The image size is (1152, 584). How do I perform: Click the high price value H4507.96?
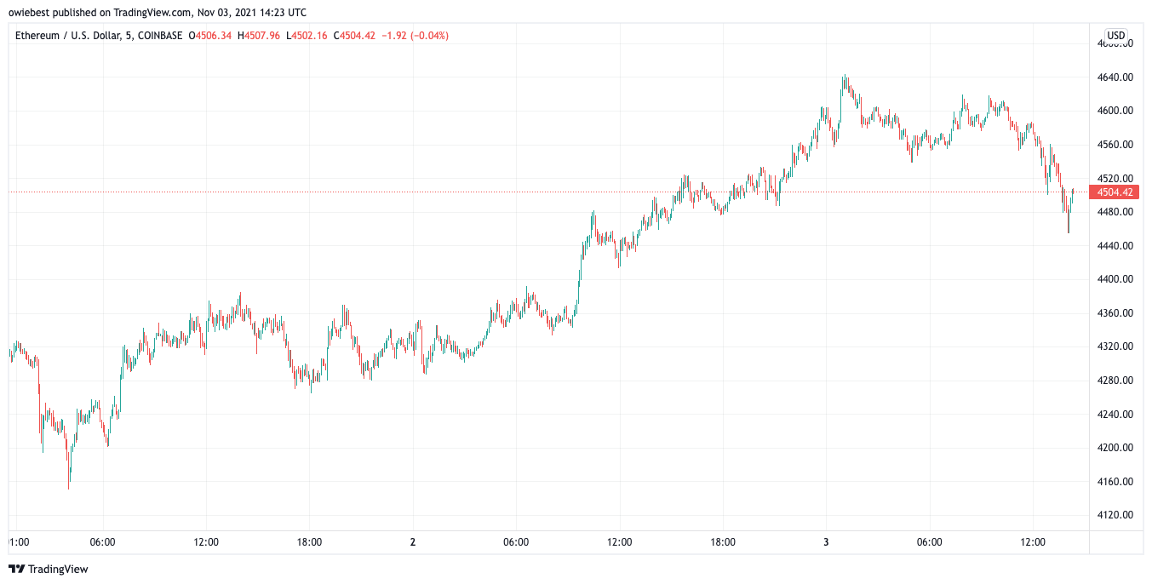click(261, 36)
